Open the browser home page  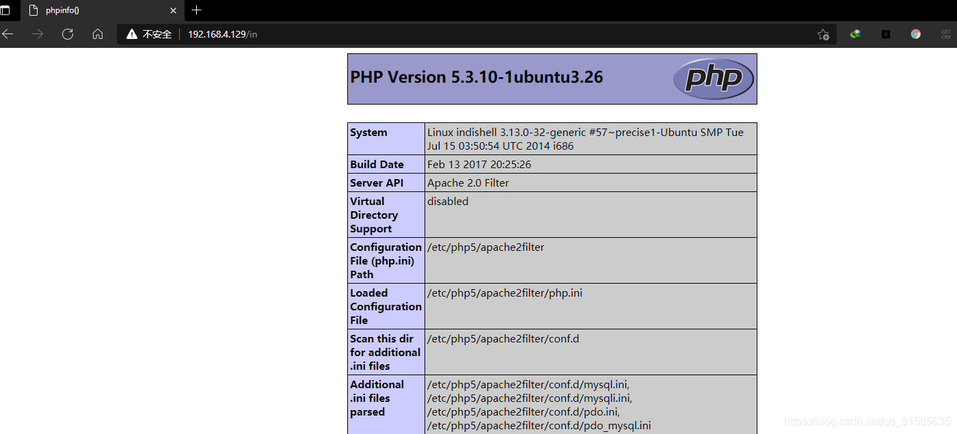pos(98,34)
